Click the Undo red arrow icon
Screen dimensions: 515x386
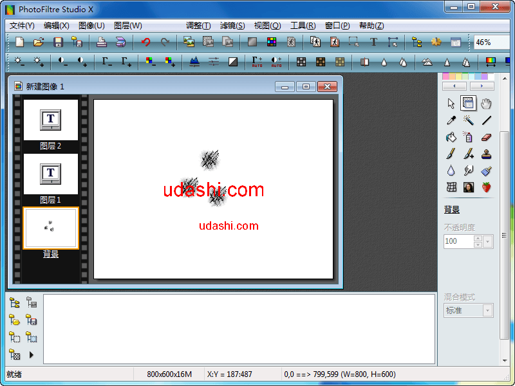(x=145, y=42)
